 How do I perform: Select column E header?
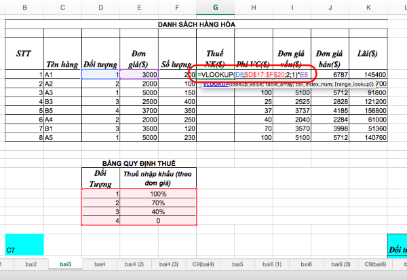click(x=139, y=7)
